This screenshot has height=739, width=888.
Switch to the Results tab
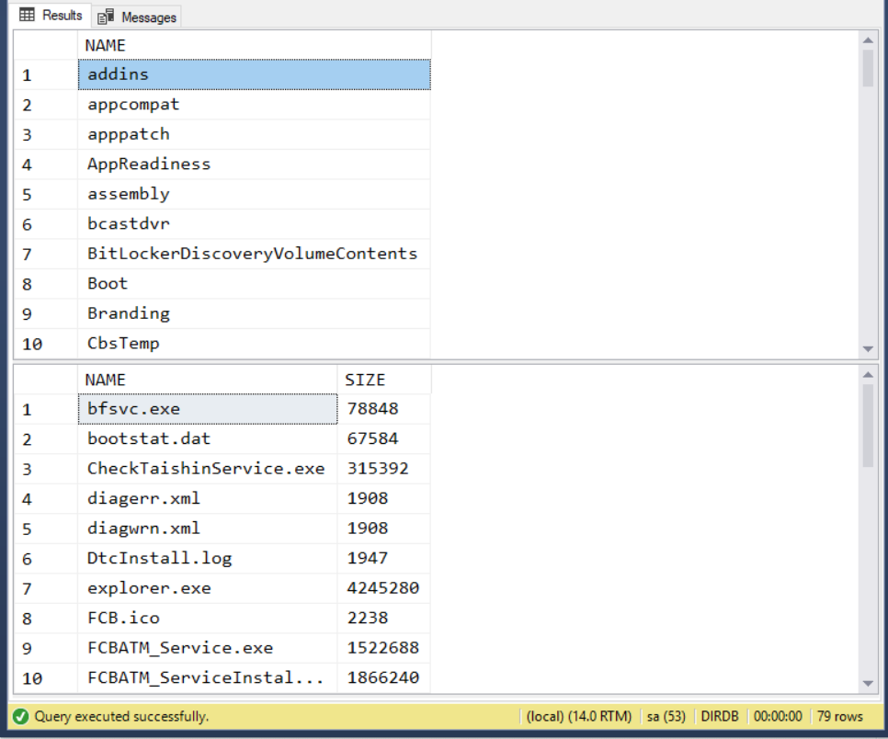(x=51, y=16)
